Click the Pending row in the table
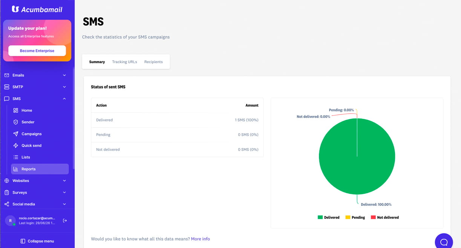 [x=177, y=135]
